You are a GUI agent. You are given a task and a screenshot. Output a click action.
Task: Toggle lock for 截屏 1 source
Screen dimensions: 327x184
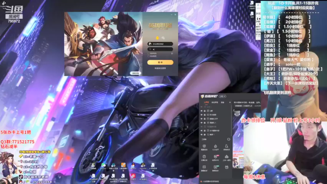205,135
